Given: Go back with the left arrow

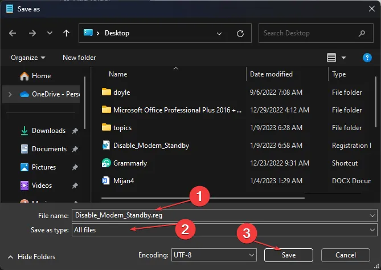Looking at the screenshot, I should point(13,33).
